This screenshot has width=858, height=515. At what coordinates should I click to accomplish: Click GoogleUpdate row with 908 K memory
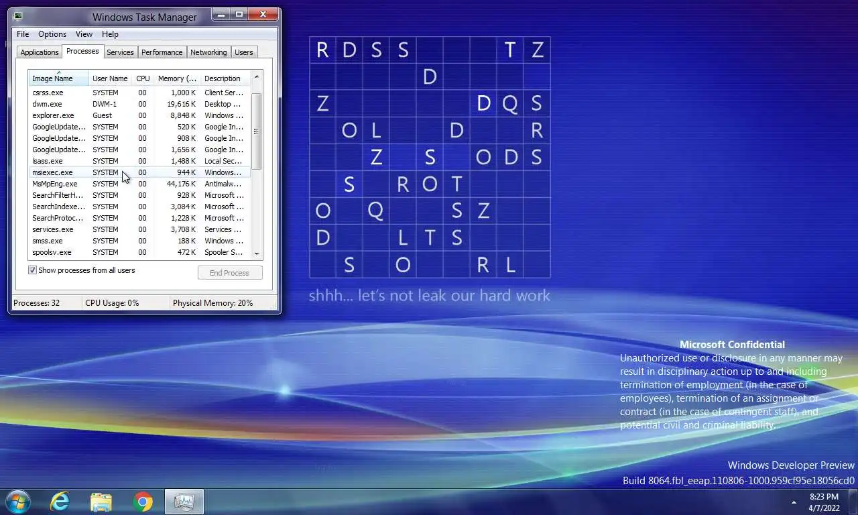139,138
